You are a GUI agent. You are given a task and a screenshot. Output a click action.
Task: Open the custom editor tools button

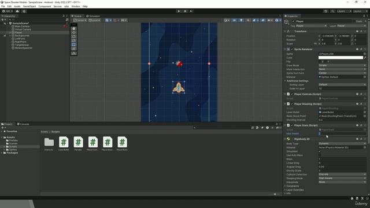pos(74,54)
